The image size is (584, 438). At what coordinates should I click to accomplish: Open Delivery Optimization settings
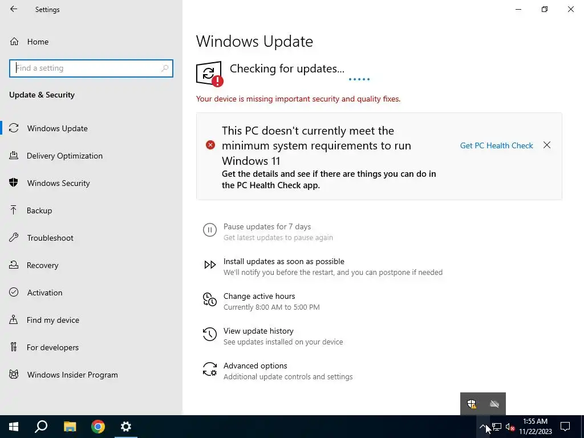point(91,155)
